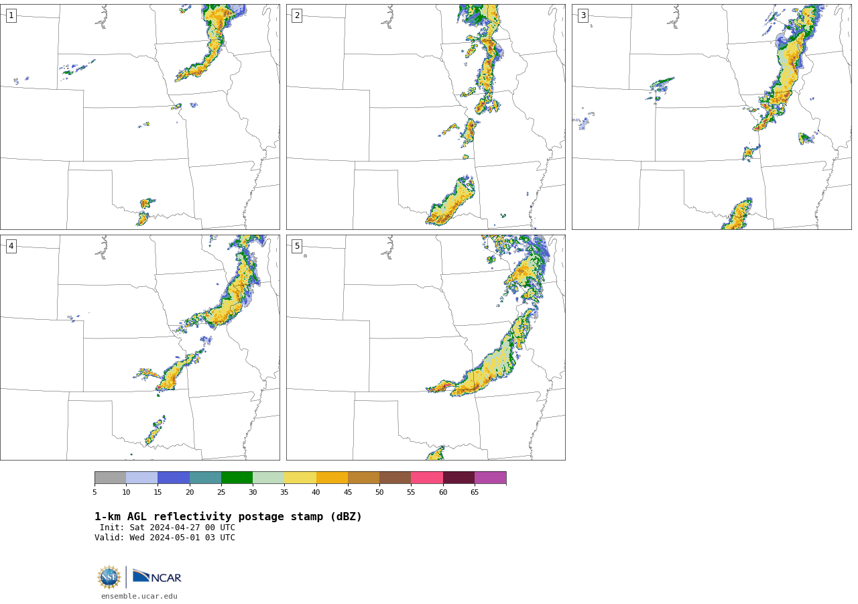The width and height of the screenshot is (858, 604).
Task: Click the pink 55-60 dBZ swatch
Action: coord(427,477)
